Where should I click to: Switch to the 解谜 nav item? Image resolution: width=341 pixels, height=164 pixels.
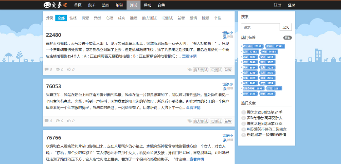tap(120, 5)
